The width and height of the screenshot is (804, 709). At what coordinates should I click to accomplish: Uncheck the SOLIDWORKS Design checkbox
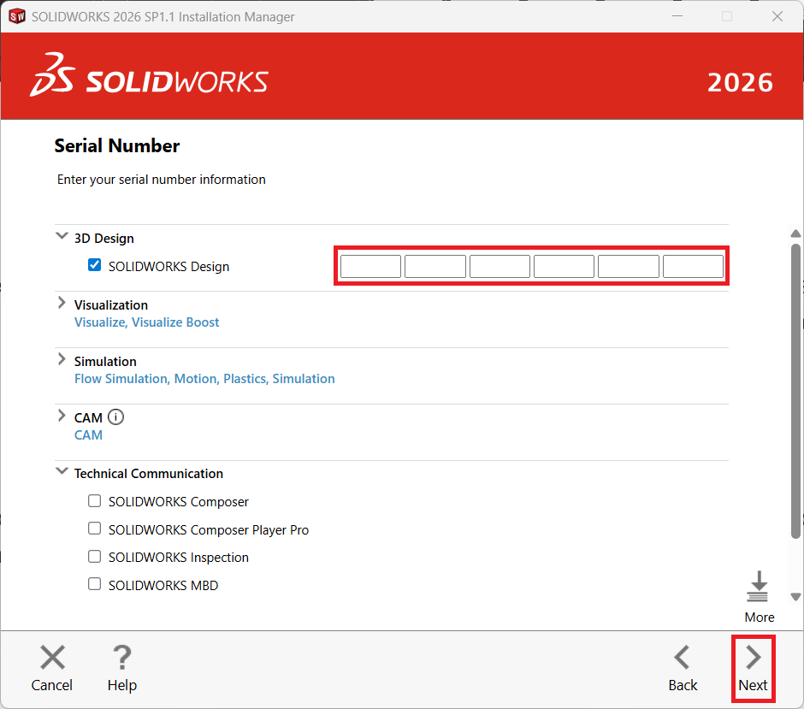click(x=95, y=266)
